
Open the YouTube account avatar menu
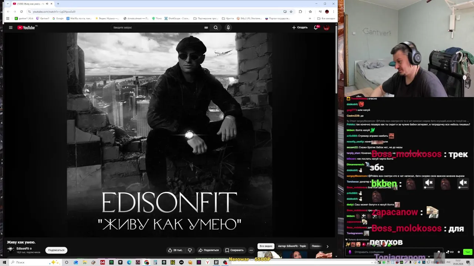327,27
